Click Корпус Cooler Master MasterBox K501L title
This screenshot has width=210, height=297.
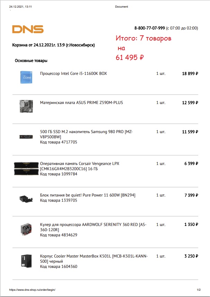pos(94,259)
